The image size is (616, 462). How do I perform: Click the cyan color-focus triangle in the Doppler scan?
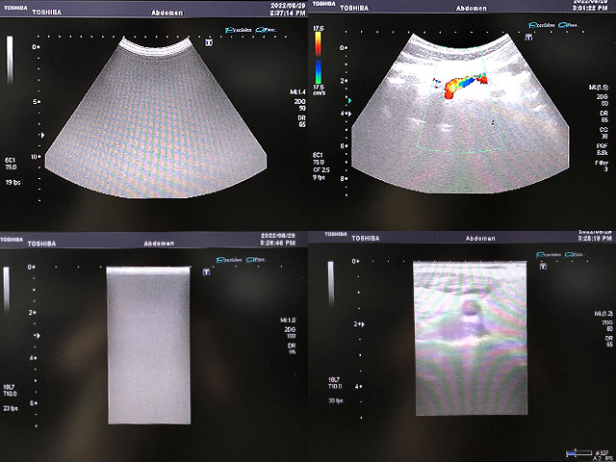pyautogui.click(x=348, y=100)
